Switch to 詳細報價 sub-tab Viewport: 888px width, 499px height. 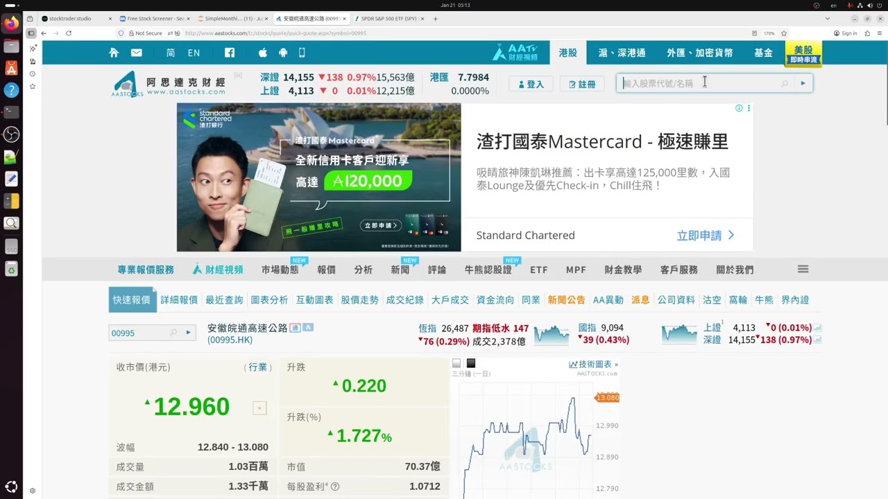point(179,300)
